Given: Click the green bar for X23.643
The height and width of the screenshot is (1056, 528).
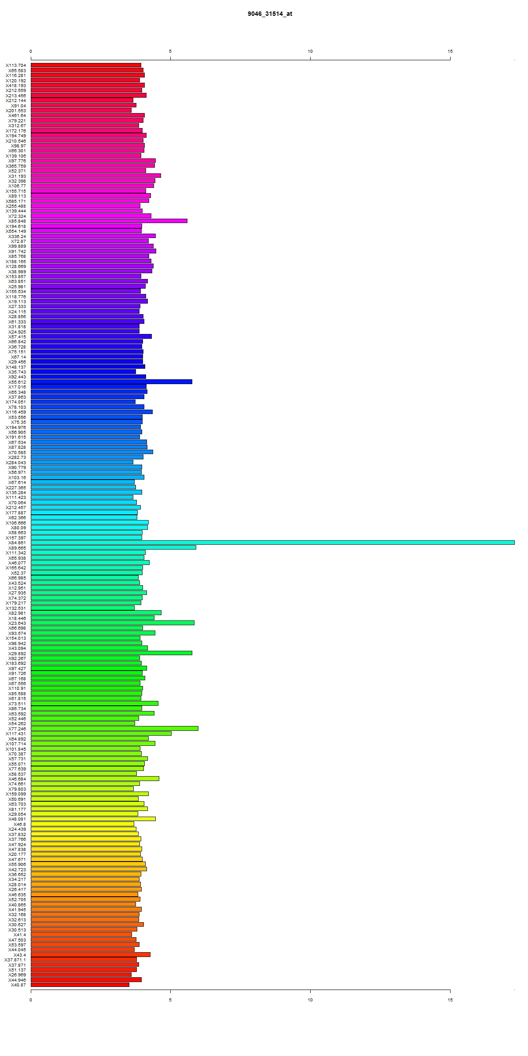Looking at the screenshot, I should (113, 623).
